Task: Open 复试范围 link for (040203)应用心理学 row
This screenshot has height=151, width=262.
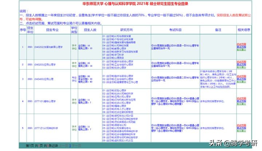Action: [241, 64]
